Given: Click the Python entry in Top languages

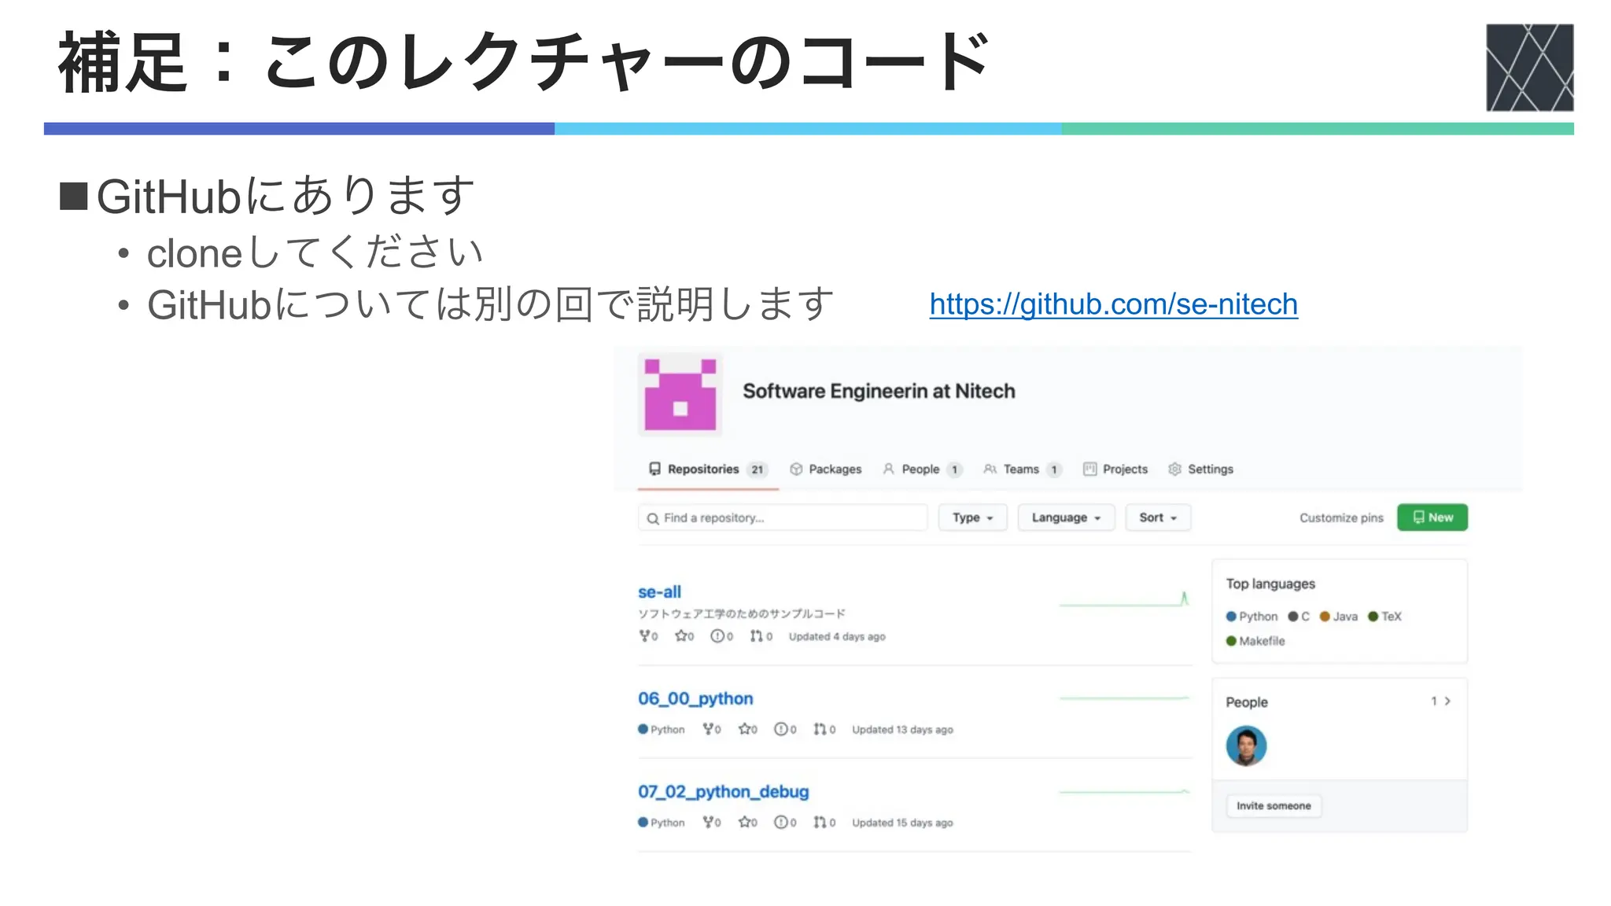Looking at the screenshot, I should pyautogui.click(x=1252, y=617).
